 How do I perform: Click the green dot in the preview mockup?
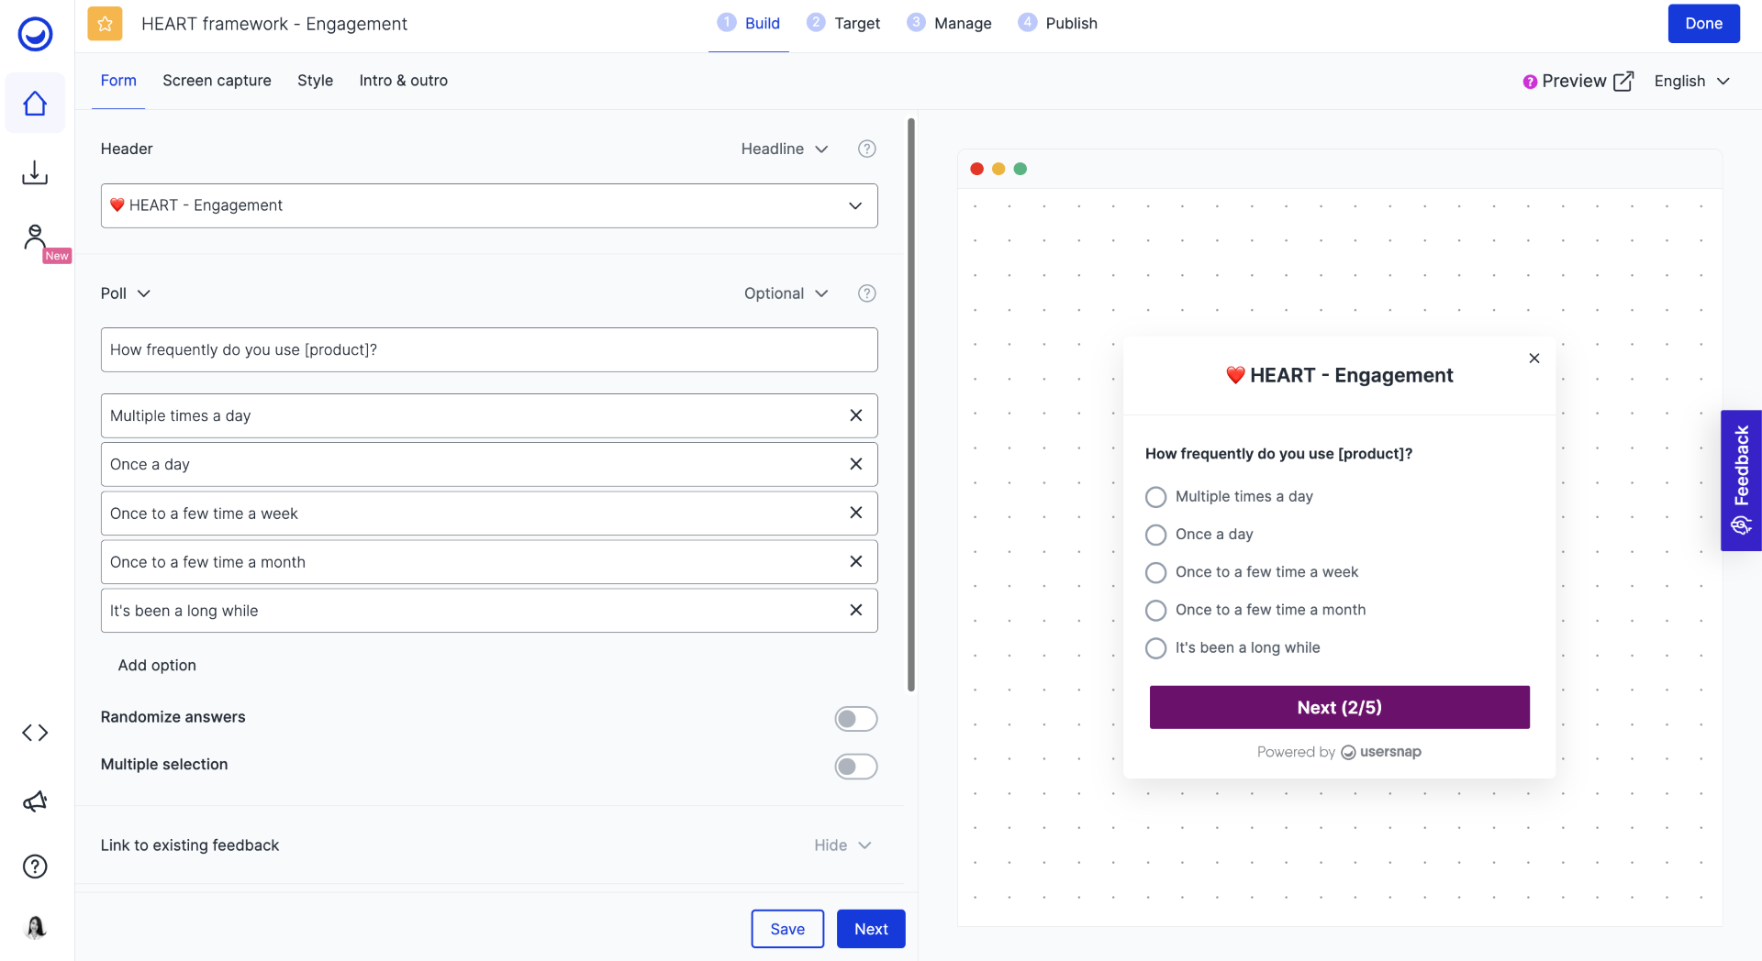1020,169
